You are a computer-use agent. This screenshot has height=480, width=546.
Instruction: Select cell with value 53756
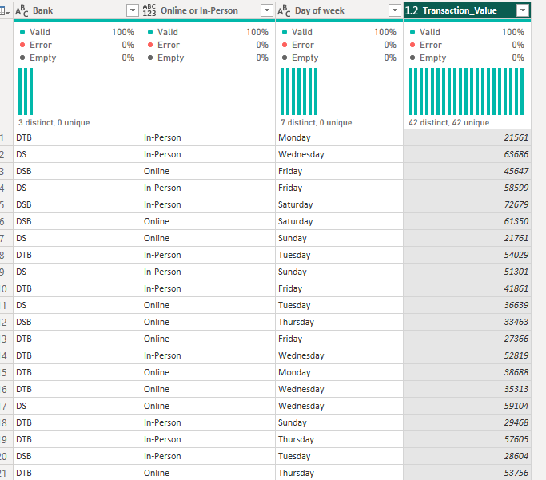(x=467, y=473)
